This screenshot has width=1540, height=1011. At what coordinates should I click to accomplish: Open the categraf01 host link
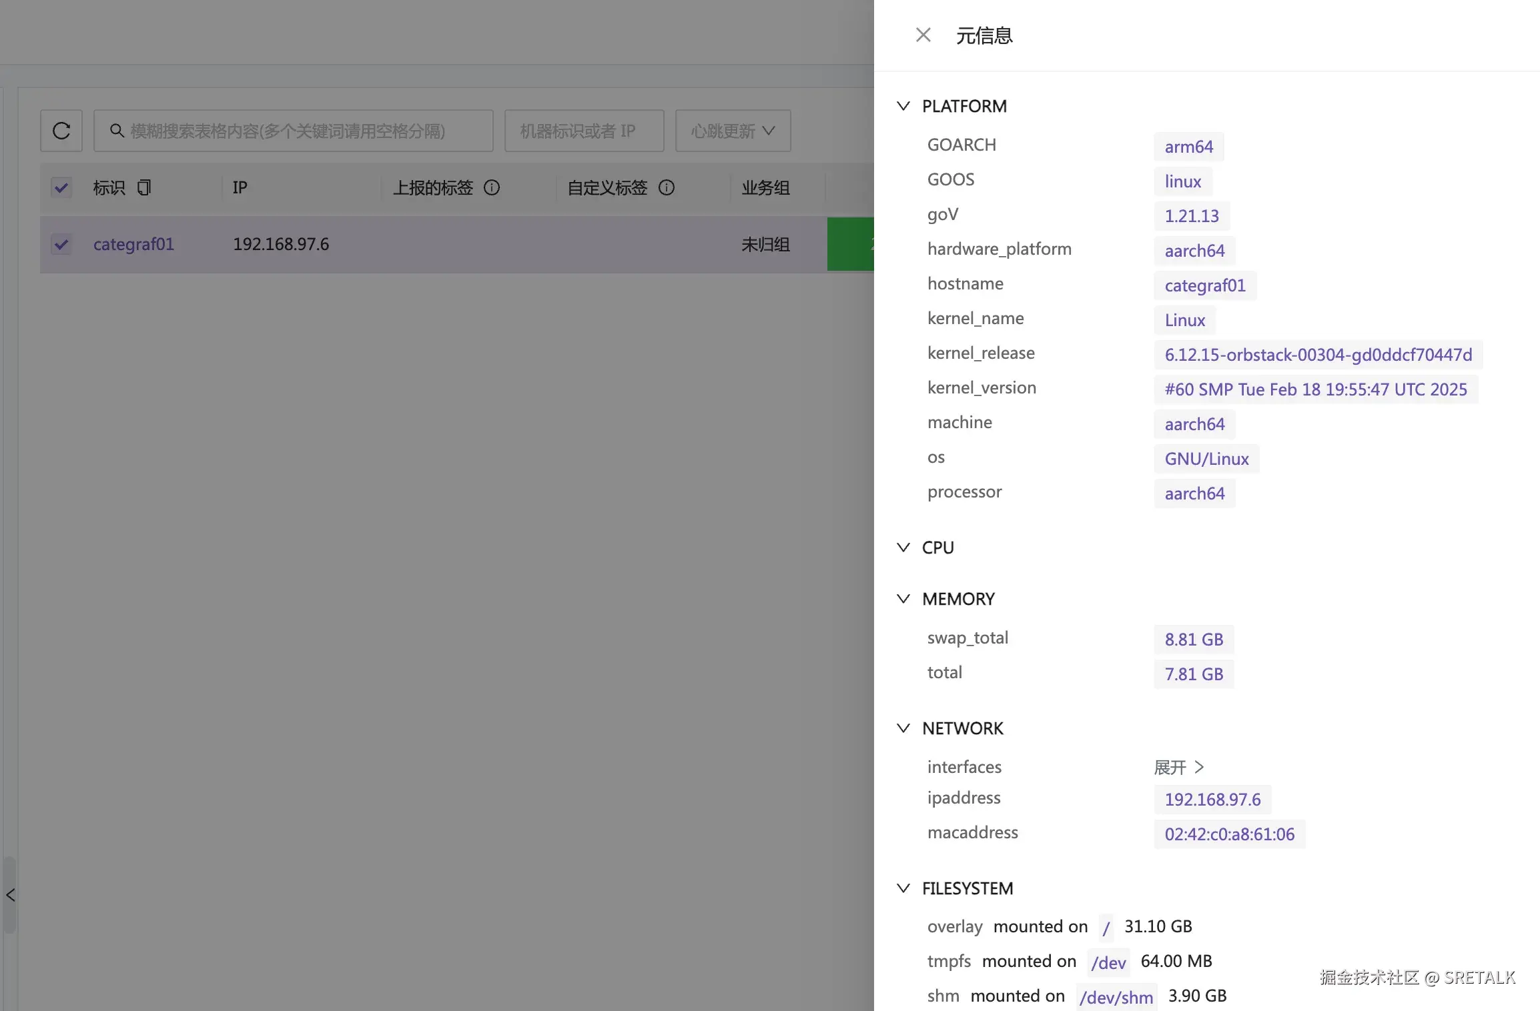pos(133,244)
